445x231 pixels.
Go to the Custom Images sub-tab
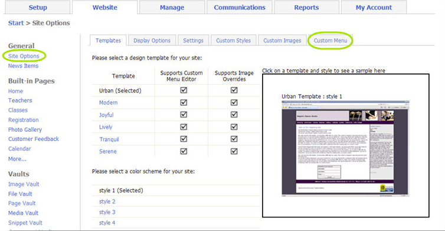tap(282, 41)
